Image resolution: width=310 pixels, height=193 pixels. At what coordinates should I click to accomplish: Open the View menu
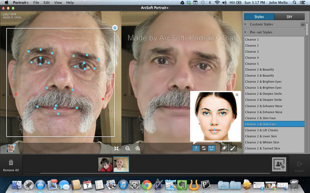coord(58,2)
